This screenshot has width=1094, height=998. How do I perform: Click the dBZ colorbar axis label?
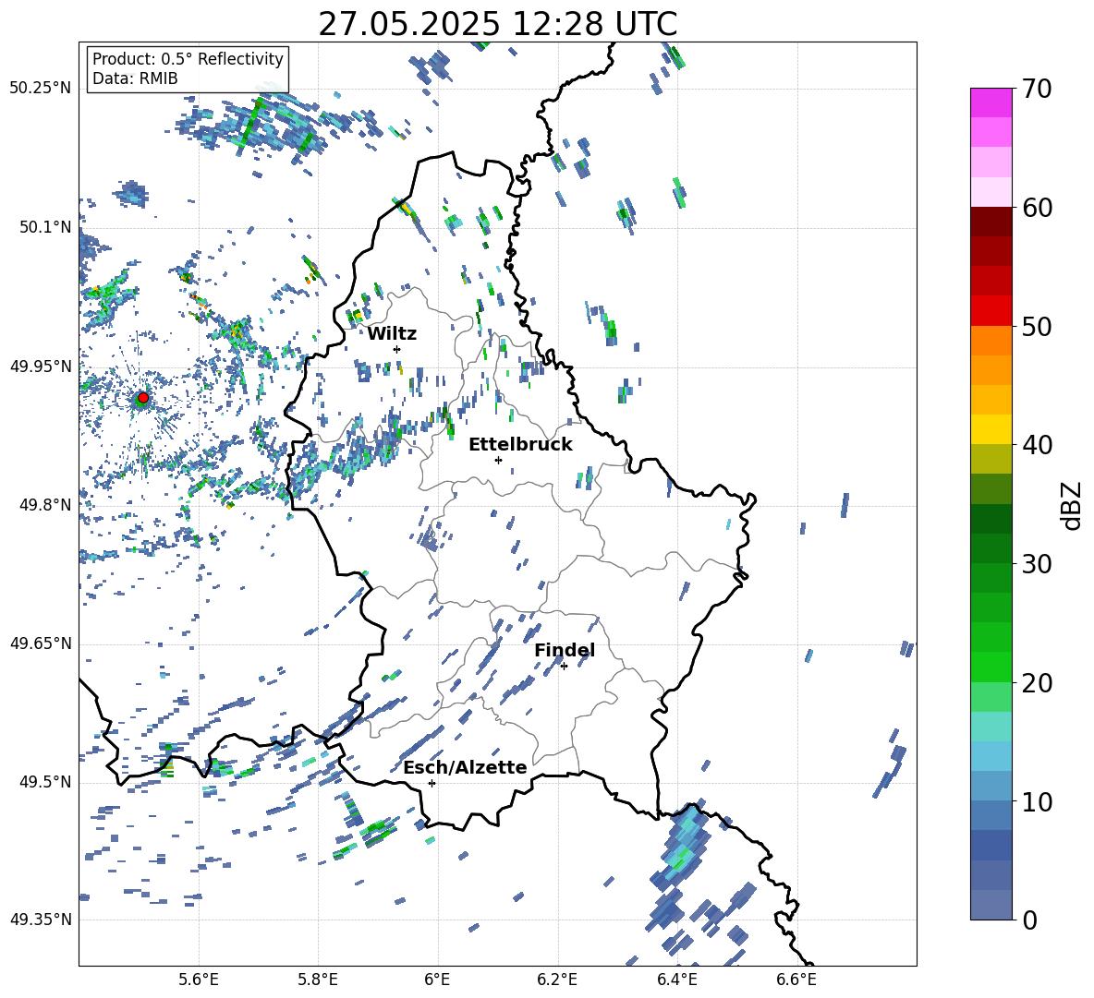1073,505
